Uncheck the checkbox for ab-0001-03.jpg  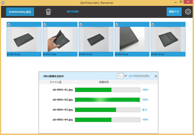coord(81,25)
